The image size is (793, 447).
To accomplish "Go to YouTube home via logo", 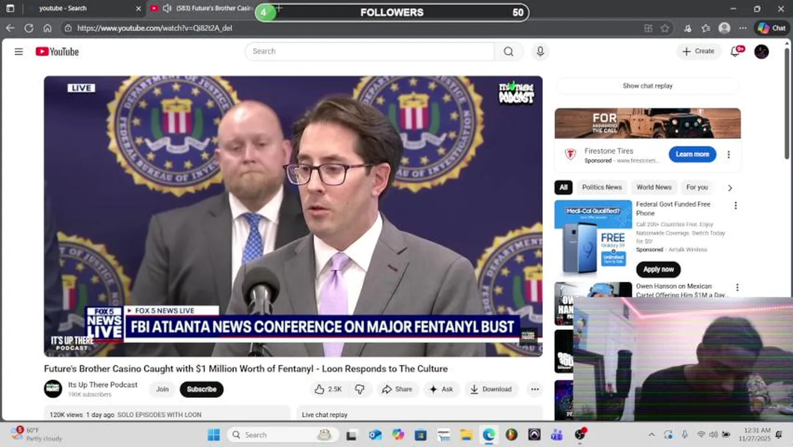I will click(x=57, y=52).
